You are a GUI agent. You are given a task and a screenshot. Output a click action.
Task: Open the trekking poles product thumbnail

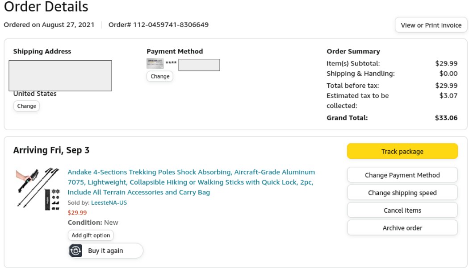pos(38,188)
